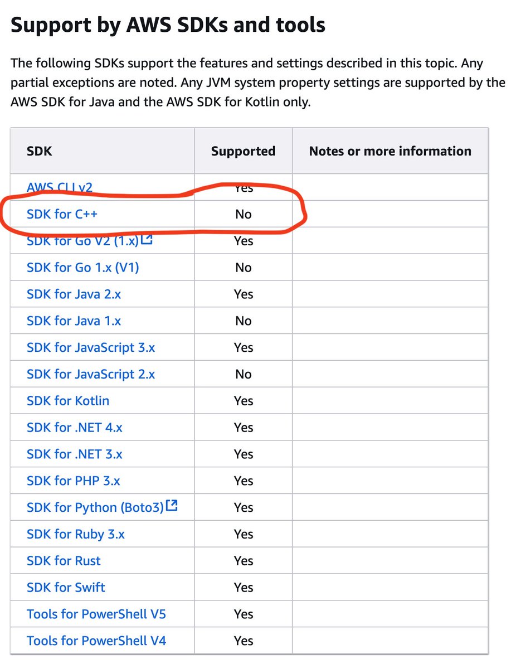516x669 pixels.
Task: Click the SDK column header
Action: coord(39,151)
